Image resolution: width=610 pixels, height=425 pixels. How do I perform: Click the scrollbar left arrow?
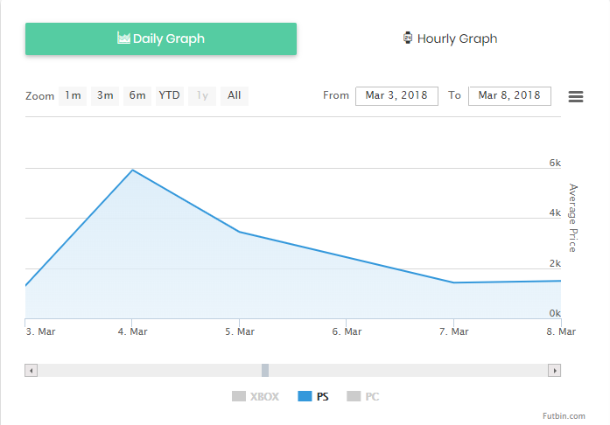click(x=32, y=371)
